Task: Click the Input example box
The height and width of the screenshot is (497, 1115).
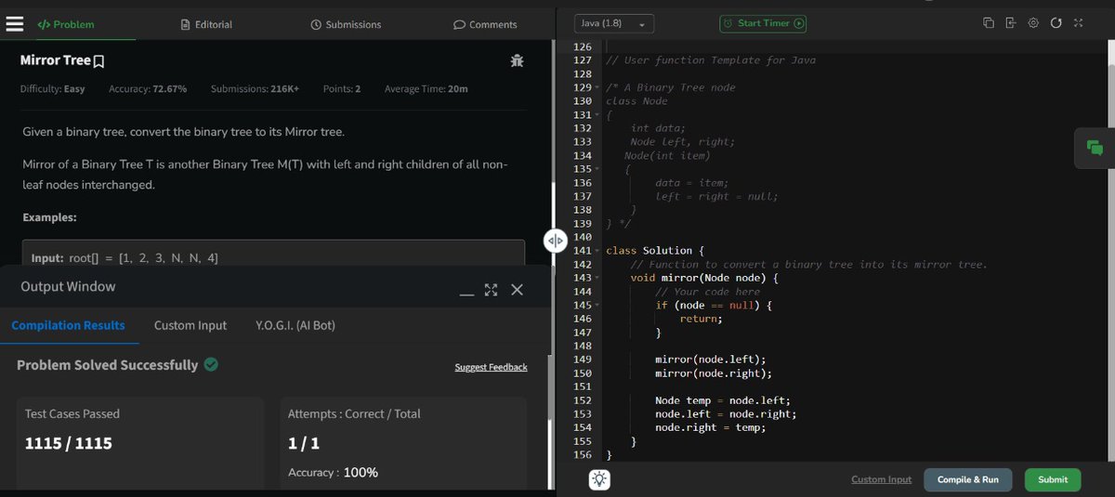Action: tap(273, 253)
